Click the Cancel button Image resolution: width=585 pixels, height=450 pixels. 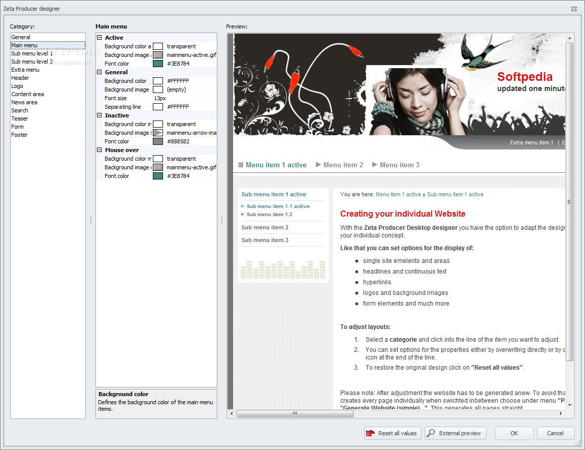(555, 433)
